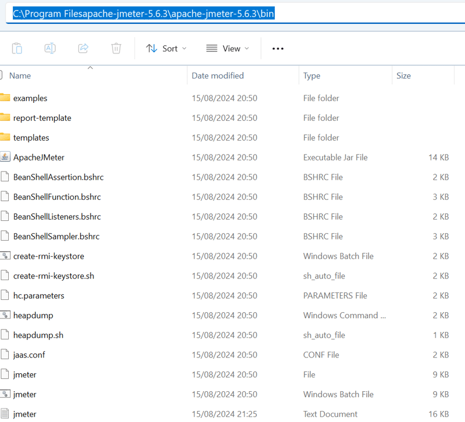Viewport: 465px width, 422px height.
Task: Click the hc.parameters file icon
Action: 5,295
